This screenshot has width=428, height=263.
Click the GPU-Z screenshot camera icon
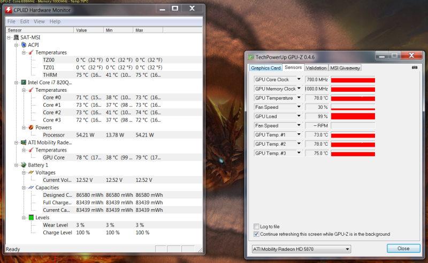pos(415,67)
